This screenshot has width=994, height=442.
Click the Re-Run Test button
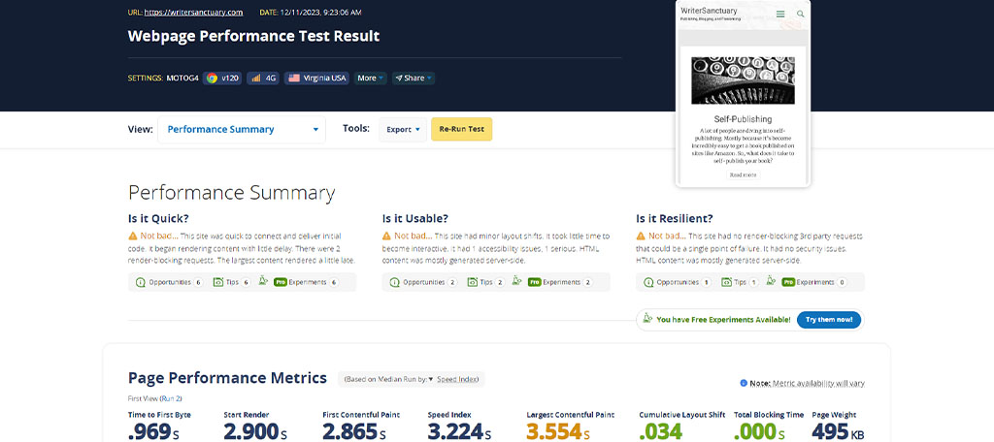point(461,129)
